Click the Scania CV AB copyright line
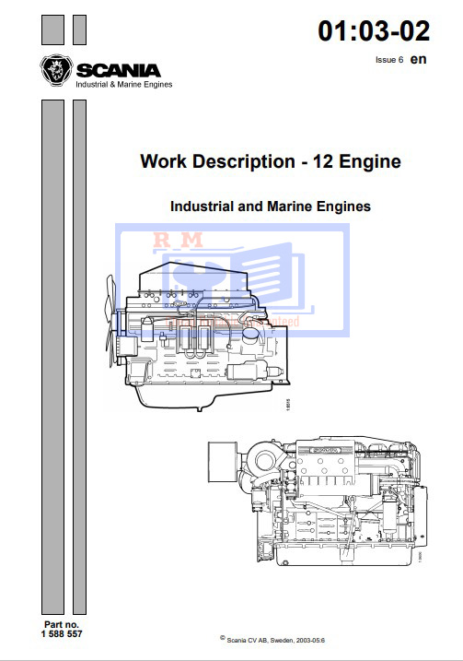The height and width of the screenshot is (661, 463). pos(272,640)
